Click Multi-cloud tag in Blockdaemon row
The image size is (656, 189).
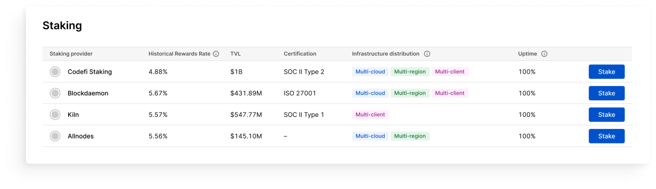click(x=370, y=93)
